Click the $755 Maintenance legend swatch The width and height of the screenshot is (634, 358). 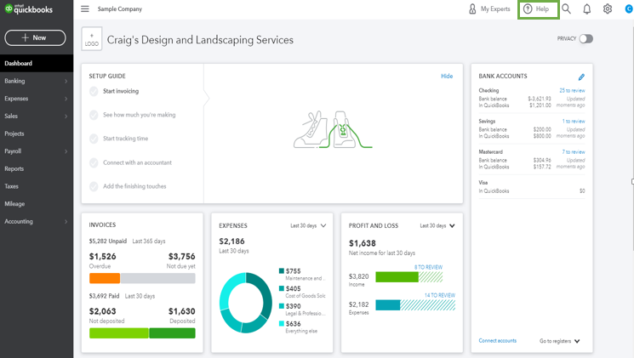[282, 270]
